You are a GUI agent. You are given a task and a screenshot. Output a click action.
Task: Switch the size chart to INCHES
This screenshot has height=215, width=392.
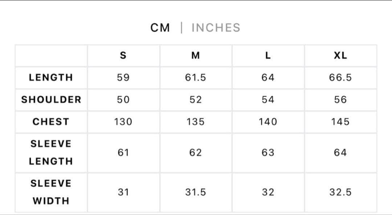point(216,28)
